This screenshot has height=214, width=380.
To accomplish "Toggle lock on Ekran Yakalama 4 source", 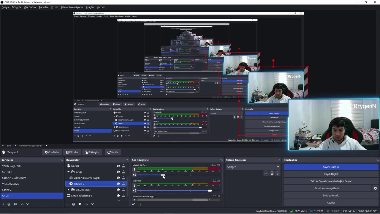I will coord(123,196).
